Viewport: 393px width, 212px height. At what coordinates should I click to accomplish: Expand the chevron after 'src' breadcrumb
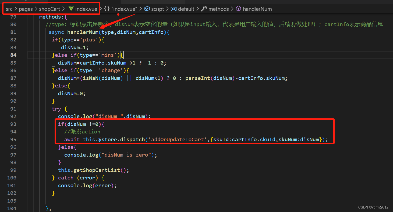(16, 9)
